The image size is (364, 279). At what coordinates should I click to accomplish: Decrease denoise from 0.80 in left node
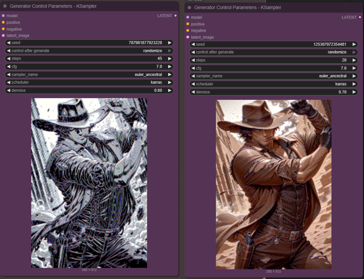coord(9,91)
